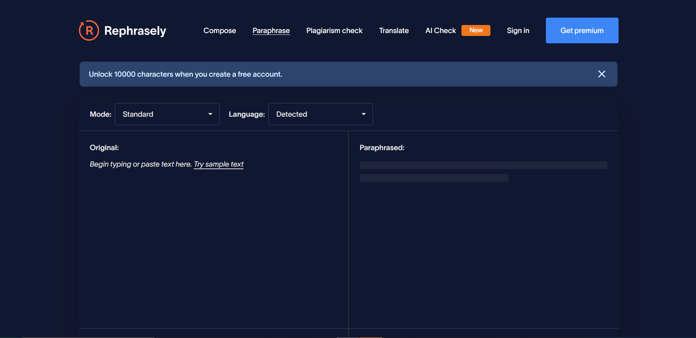Open the Compose page

click(x=220, y=30)
